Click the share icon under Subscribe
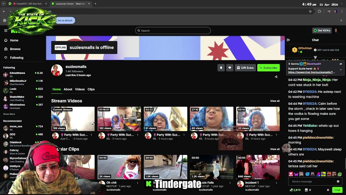The height and width of the screenshot is (195, 346). click(x=276, y=77)
